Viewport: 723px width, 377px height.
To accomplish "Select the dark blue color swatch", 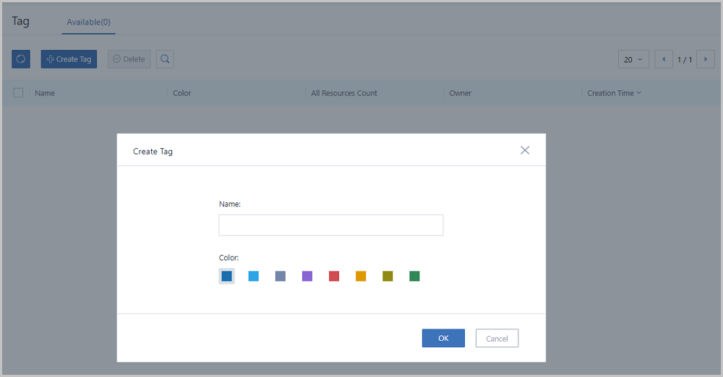I will point(226,276).
